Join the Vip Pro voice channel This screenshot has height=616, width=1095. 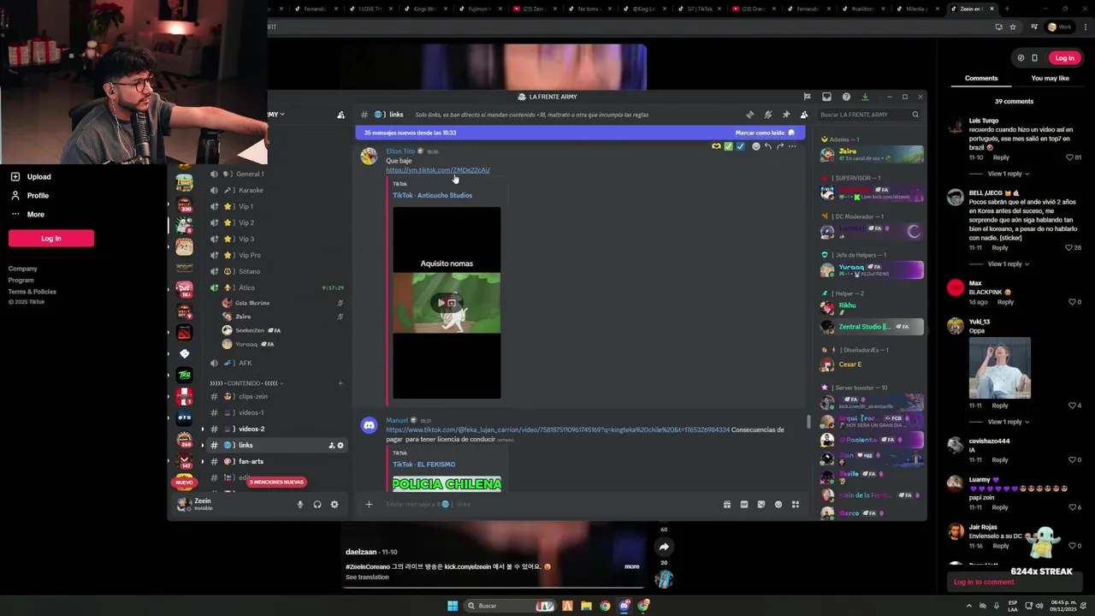(x=279, y=255)
